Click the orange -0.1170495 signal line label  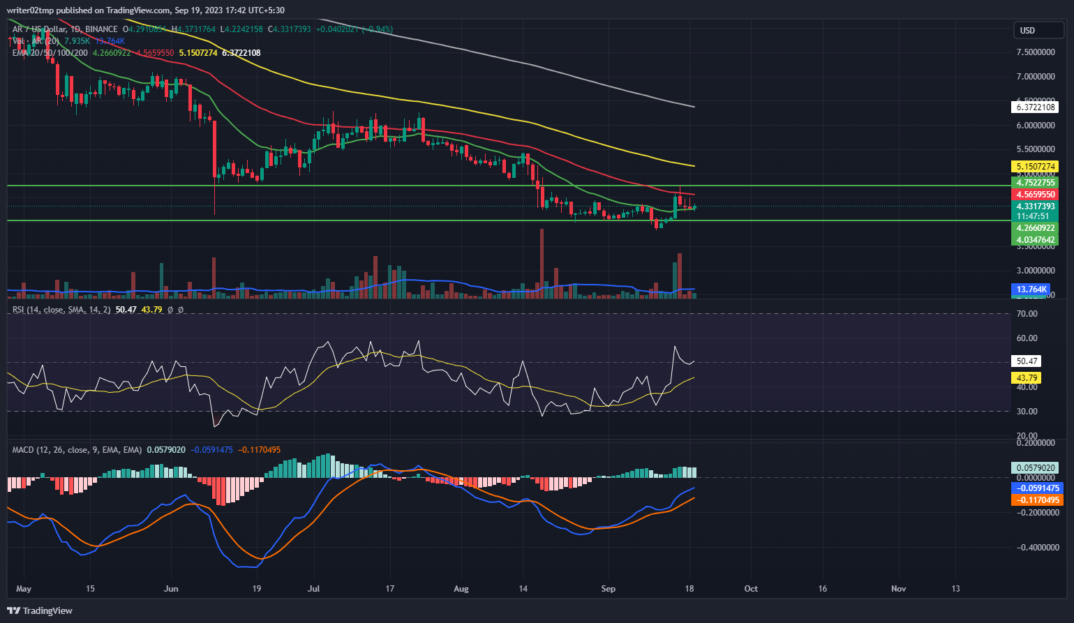point(1036,500)
